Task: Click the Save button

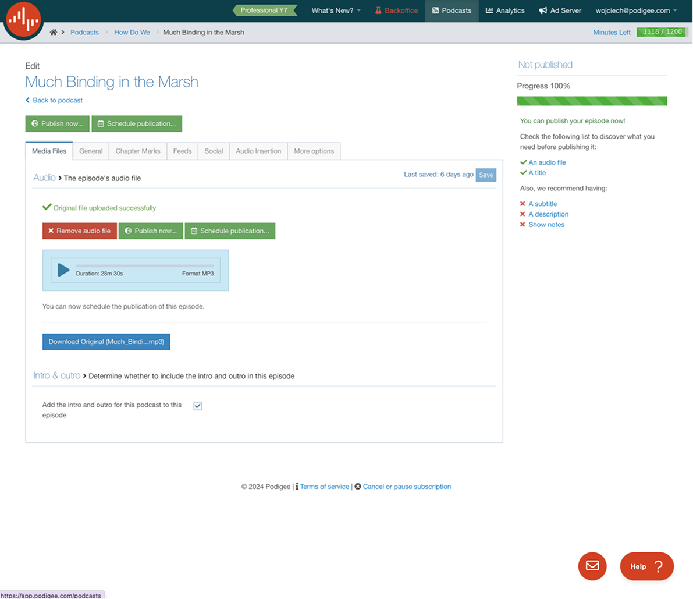Action: tap(486, 175)
